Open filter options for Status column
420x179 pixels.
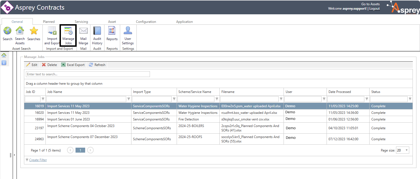tap(410, 99)
